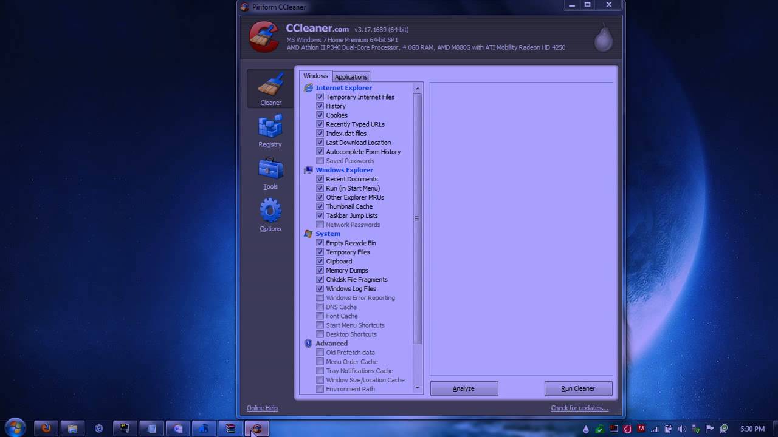Uncheck Empty Recycle Bin

[320, 243]
